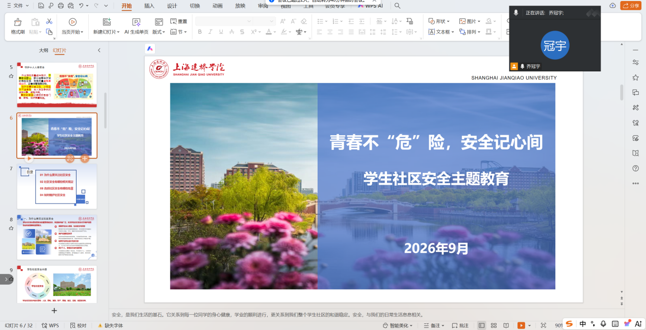
Task: Switch to normal view icon in status bar
Action: tap(482, 325)
